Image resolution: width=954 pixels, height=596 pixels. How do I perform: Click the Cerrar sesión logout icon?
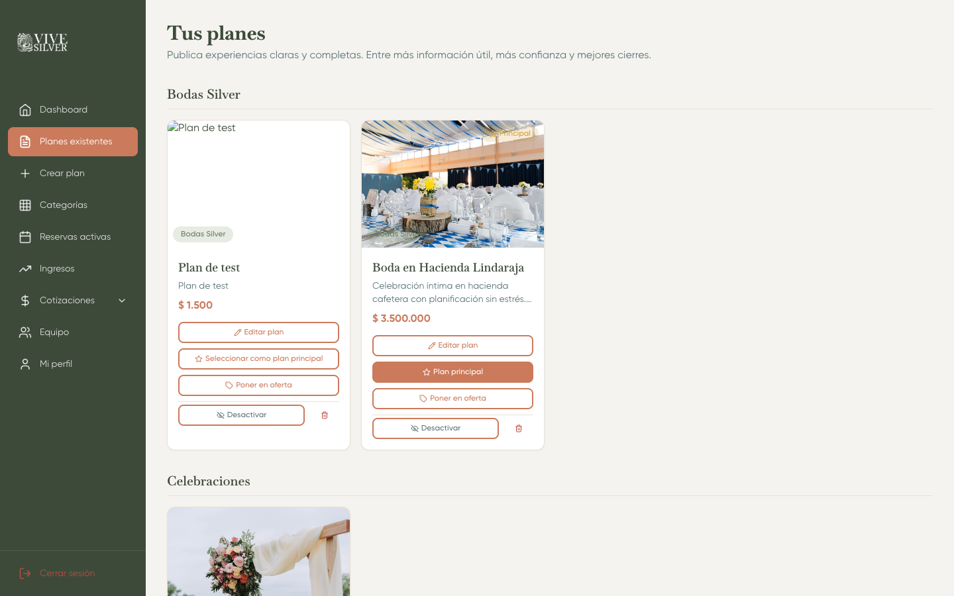pyautogui.click(x=25, y=573)
